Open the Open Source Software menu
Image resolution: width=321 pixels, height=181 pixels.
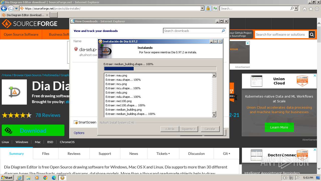click(x=21, y=34)
